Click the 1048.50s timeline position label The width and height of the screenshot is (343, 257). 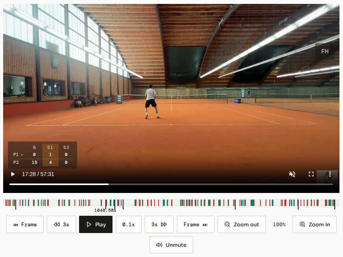(105, 210)
